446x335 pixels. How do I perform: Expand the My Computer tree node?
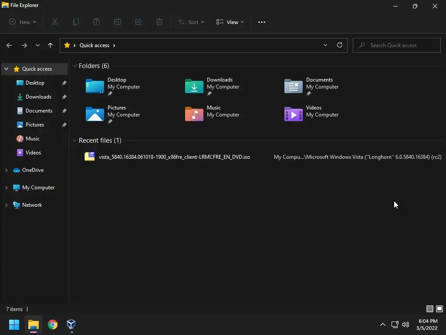6,188
